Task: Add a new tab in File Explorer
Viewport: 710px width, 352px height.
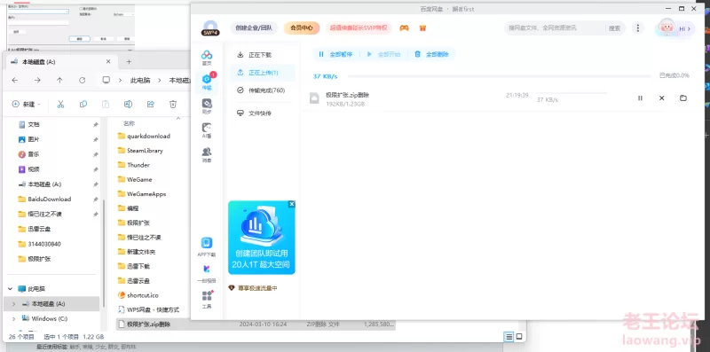Action: click(129, 61)
